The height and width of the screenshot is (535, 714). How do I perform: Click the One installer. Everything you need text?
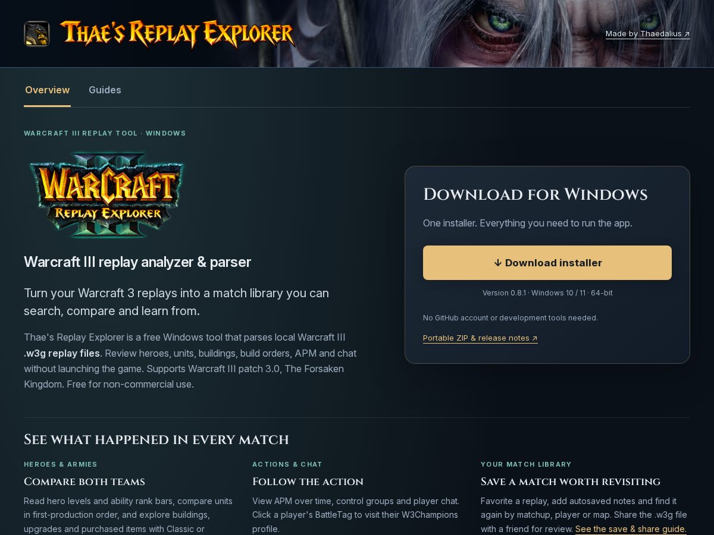(x=528, y=224)
